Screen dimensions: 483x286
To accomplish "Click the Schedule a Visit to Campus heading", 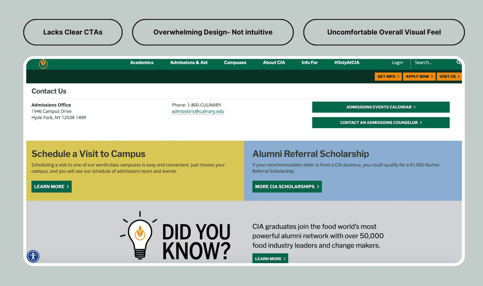I will coord(88,154).
